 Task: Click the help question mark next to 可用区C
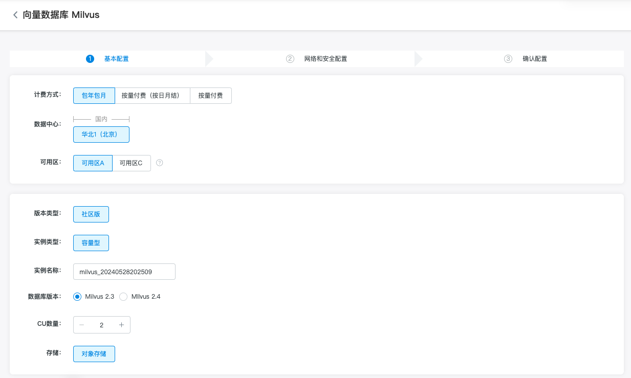[x=160, y=163]
